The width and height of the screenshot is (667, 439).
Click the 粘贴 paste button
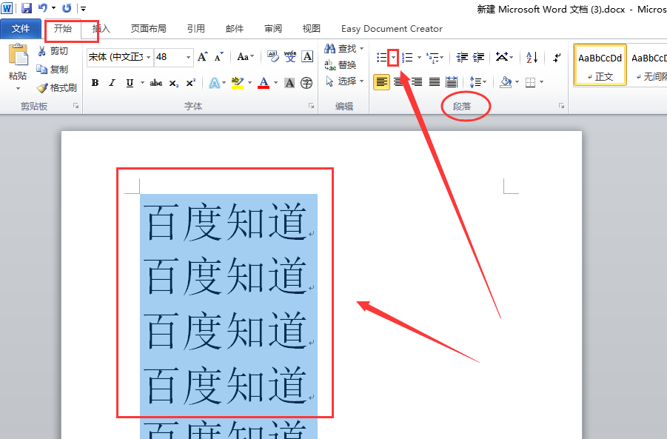(x=18, y=61)
